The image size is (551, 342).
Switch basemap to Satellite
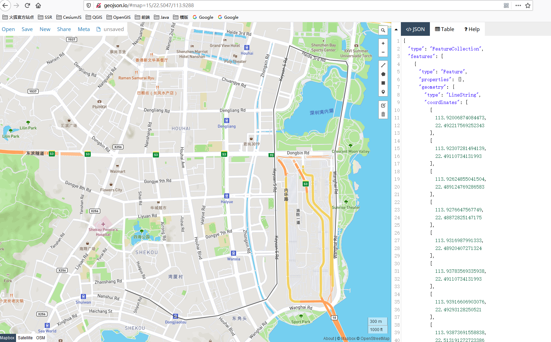tap(25, 338)
